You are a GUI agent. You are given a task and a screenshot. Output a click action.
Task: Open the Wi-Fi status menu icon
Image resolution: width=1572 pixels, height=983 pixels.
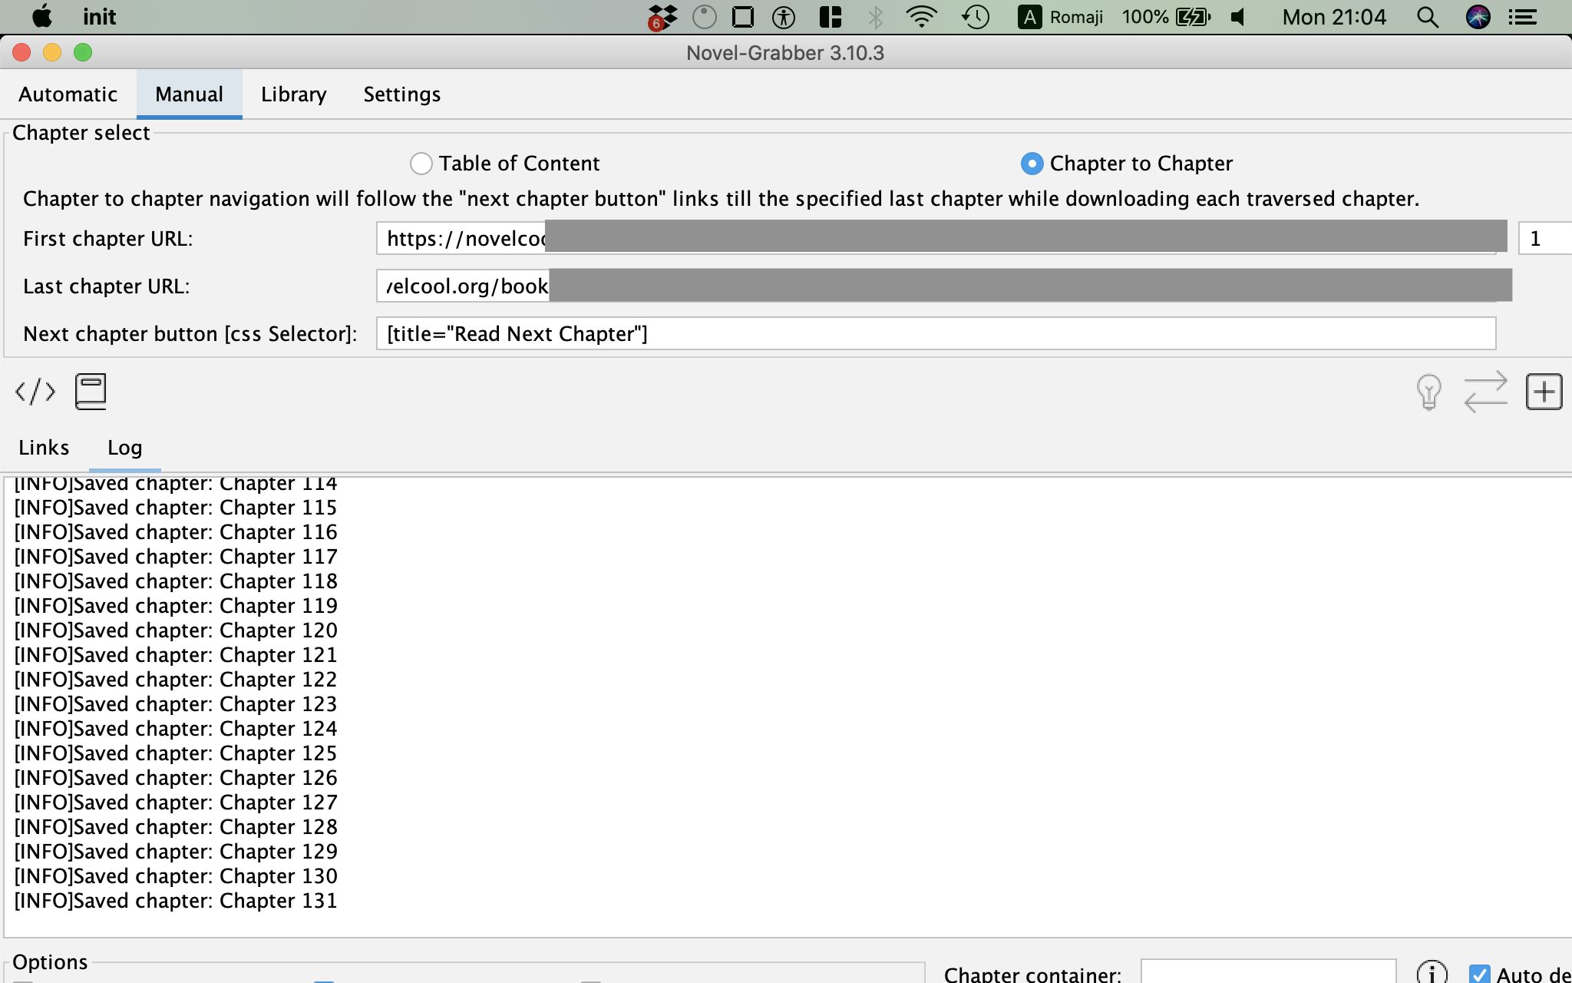[923, 16]
